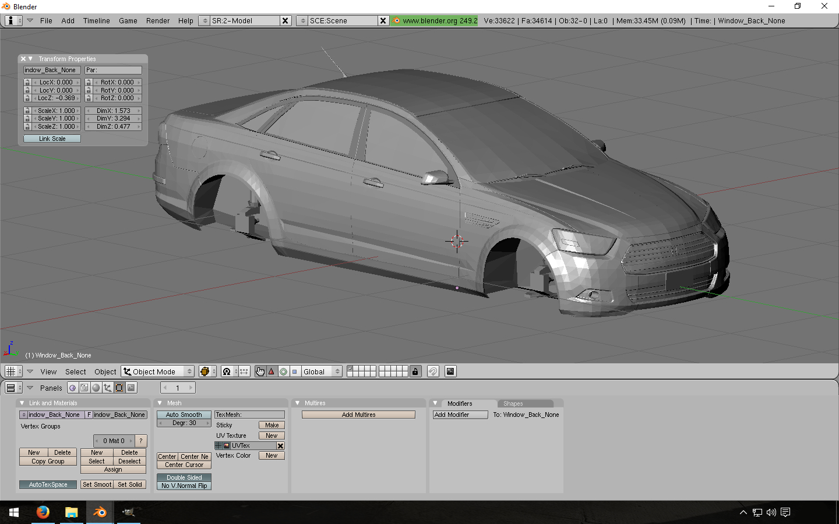
Task: Open the Object menu in 3D header
Action: tap(105, 371)
